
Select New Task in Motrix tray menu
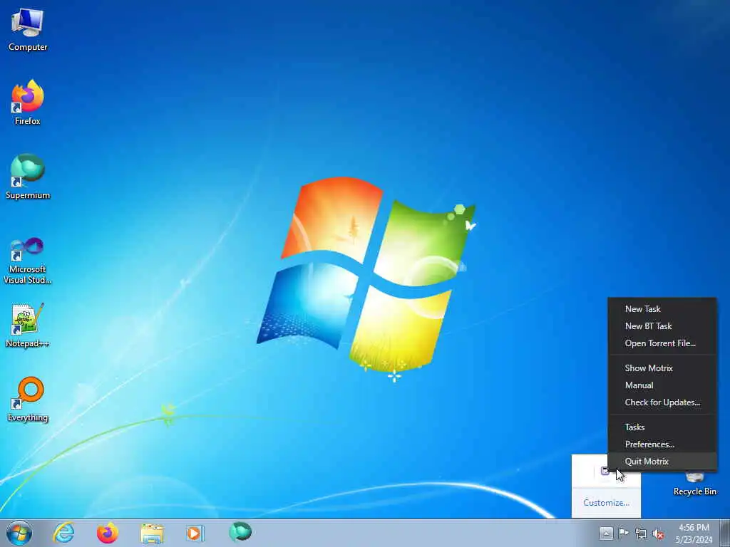pyautogui.click(x=662, y=309)
